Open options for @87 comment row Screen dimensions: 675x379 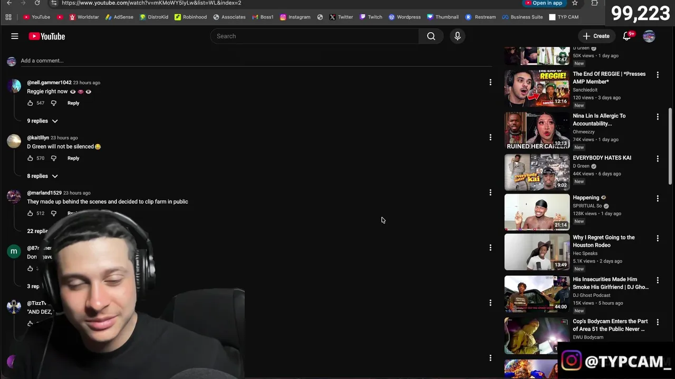(490, 247)
